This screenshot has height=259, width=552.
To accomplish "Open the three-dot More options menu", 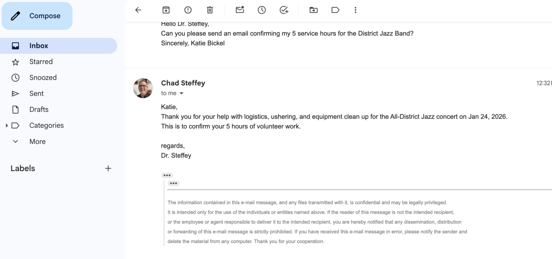I will (x=355, y=10).
